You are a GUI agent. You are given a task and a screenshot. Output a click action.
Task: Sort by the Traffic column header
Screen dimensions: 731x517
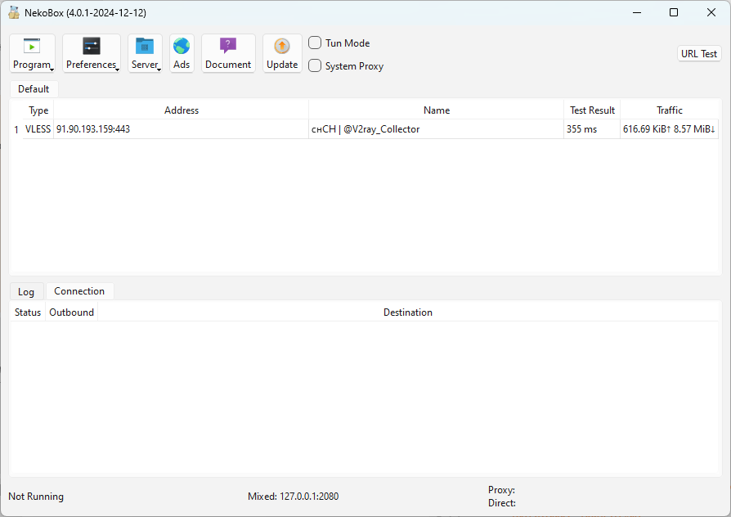coord(670,110)
